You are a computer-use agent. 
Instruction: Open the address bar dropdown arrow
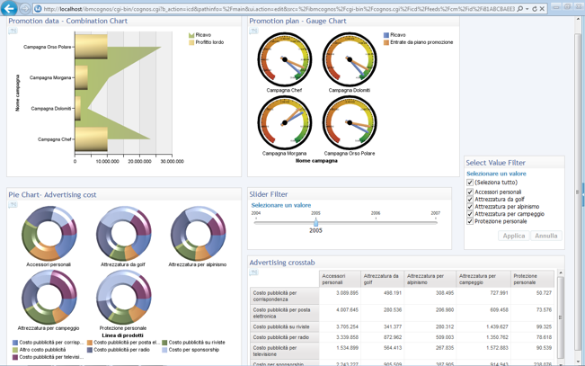527,9
